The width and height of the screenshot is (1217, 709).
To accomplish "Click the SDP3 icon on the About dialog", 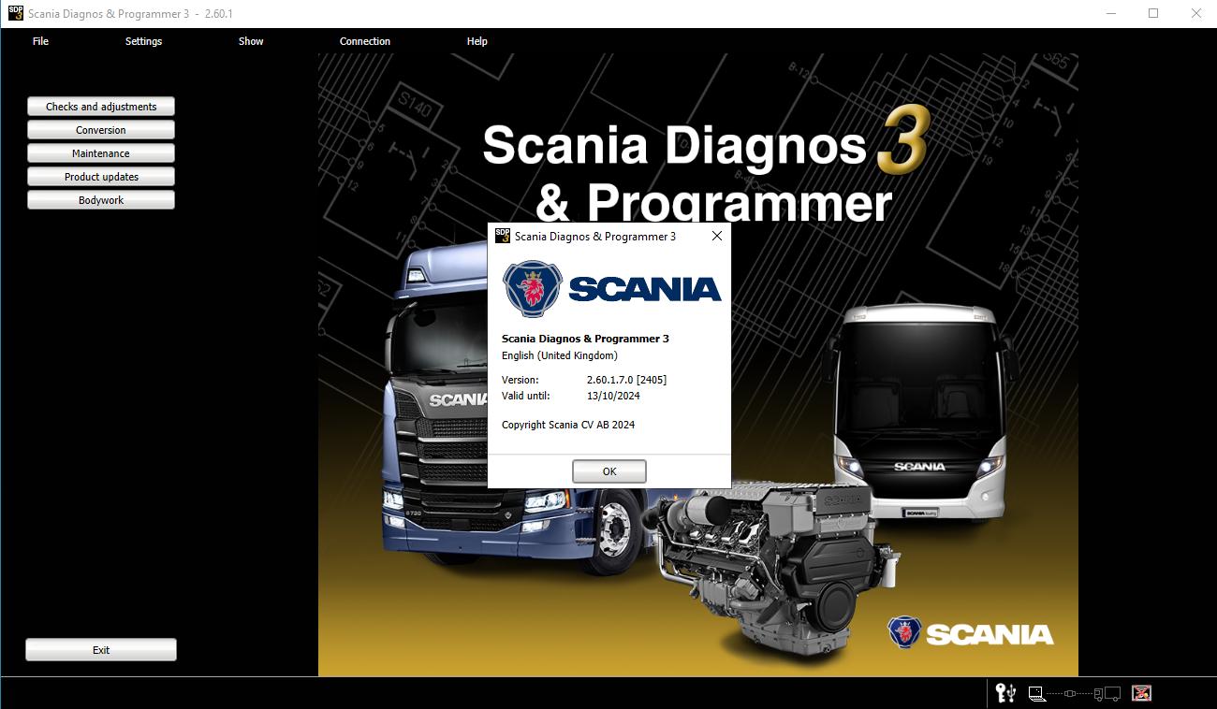I will (x=503, y=236).
